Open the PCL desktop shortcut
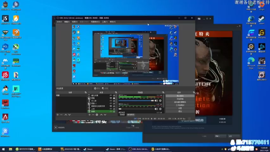Viewport: 270px width, 152px height. point(5,49)
